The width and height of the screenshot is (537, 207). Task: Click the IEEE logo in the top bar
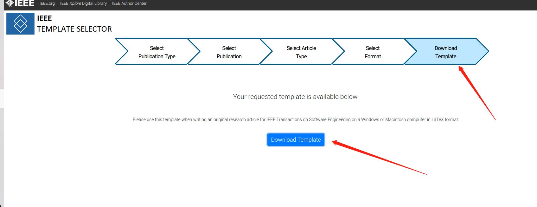tap(20, 3)
